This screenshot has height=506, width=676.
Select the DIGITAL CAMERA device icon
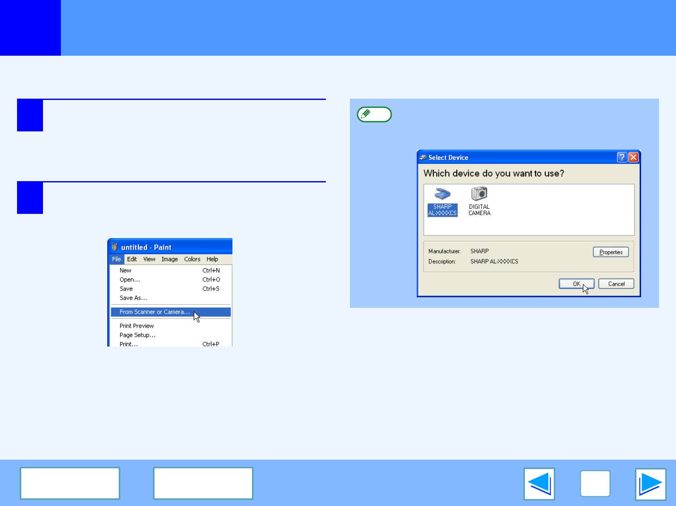point(479,201)
